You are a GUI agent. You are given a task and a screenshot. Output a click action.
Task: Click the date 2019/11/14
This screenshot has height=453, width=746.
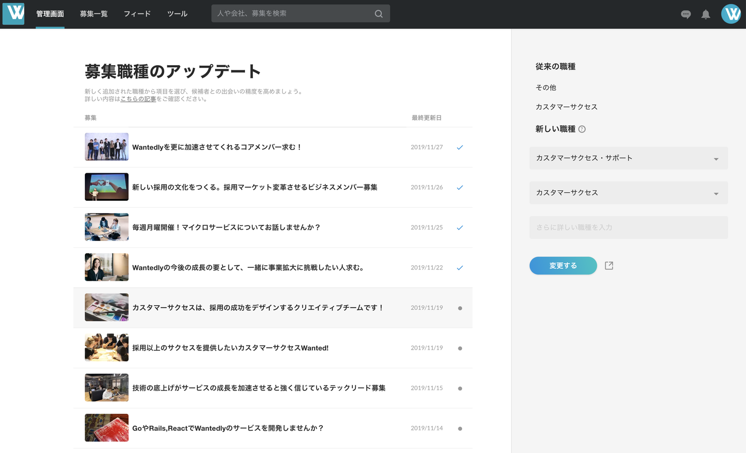coord(427,428)
